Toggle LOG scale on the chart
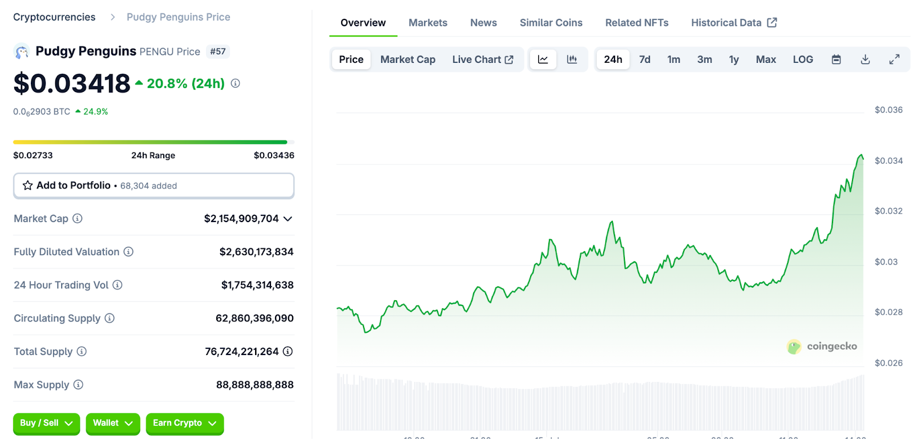 (x=802, y=59)
